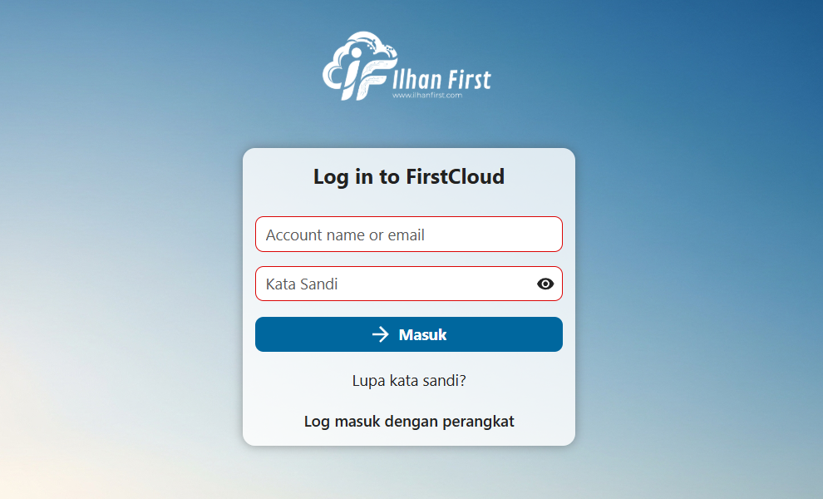Image resolution: width=823 pixels, height=499 pixels.
Task: Click the "Masuk" label text on the button
Action: pos(422,335)
